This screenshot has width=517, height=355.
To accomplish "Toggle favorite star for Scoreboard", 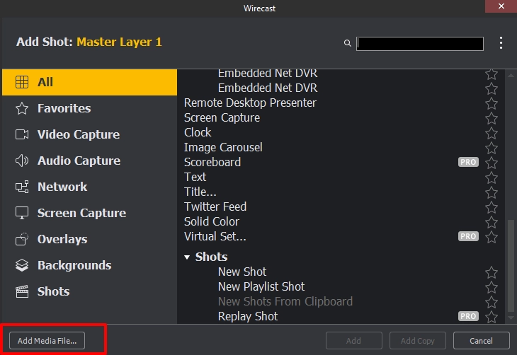I will [492, 163].
